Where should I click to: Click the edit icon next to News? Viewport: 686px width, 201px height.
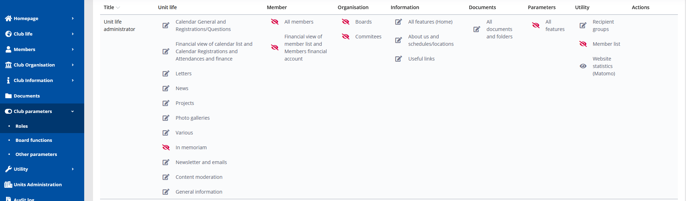click(x=166, y=88)
